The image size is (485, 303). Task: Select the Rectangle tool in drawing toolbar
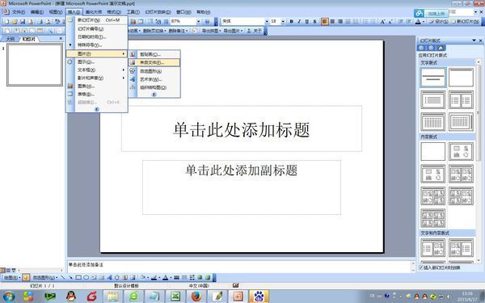tap(78, 277)
